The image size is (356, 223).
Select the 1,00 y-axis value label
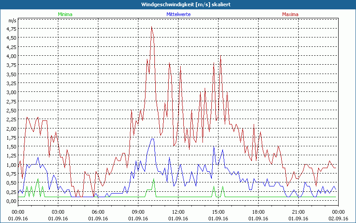point(12,165)
